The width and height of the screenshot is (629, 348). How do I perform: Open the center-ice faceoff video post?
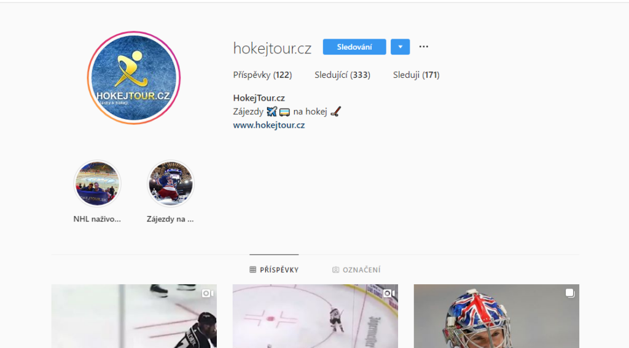315,316
